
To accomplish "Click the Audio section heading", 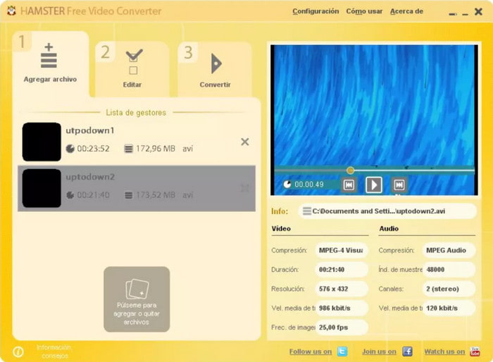I will click(389, 229).
